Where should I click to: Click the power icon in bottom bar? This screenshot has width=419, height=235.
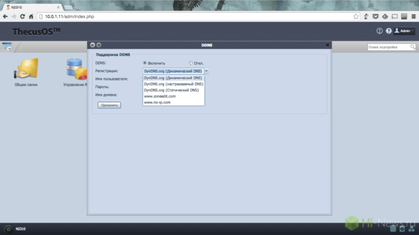click(x=8, y=229)
